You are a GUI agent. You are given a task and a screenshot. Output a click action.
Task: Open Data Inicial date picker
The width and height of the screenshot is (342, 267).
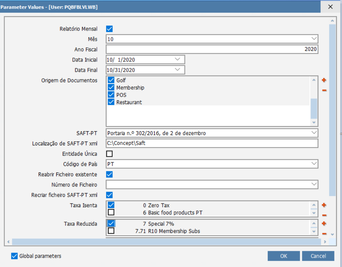tap(178, 59)
